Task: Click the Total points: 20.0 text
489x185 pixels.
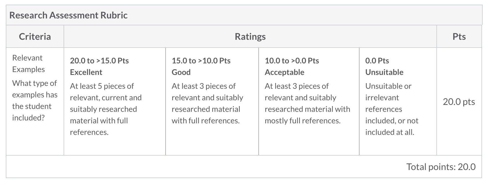Action: [441, 167]
